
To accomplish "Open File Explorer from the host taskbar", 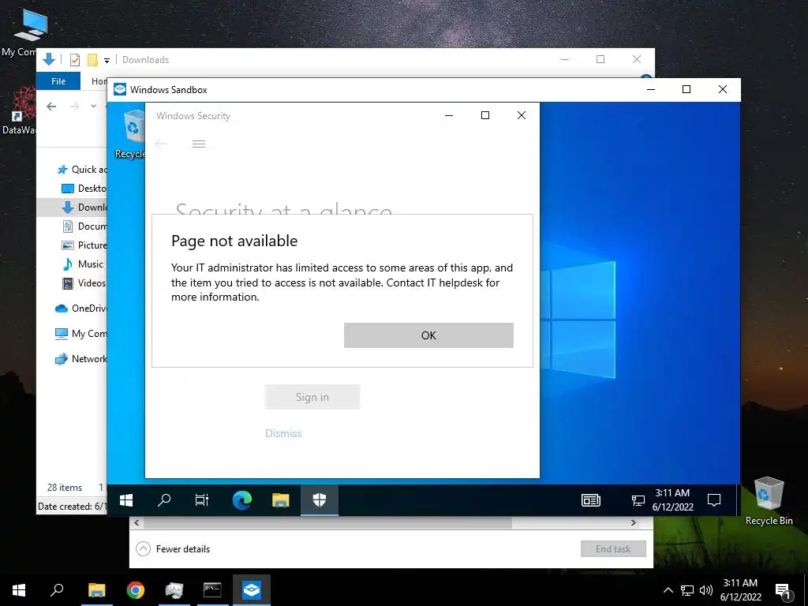I will (97, 590).
